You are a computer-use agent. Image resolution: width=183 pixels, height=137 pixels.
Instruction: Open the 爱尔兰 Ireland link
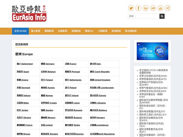[72, 96]
